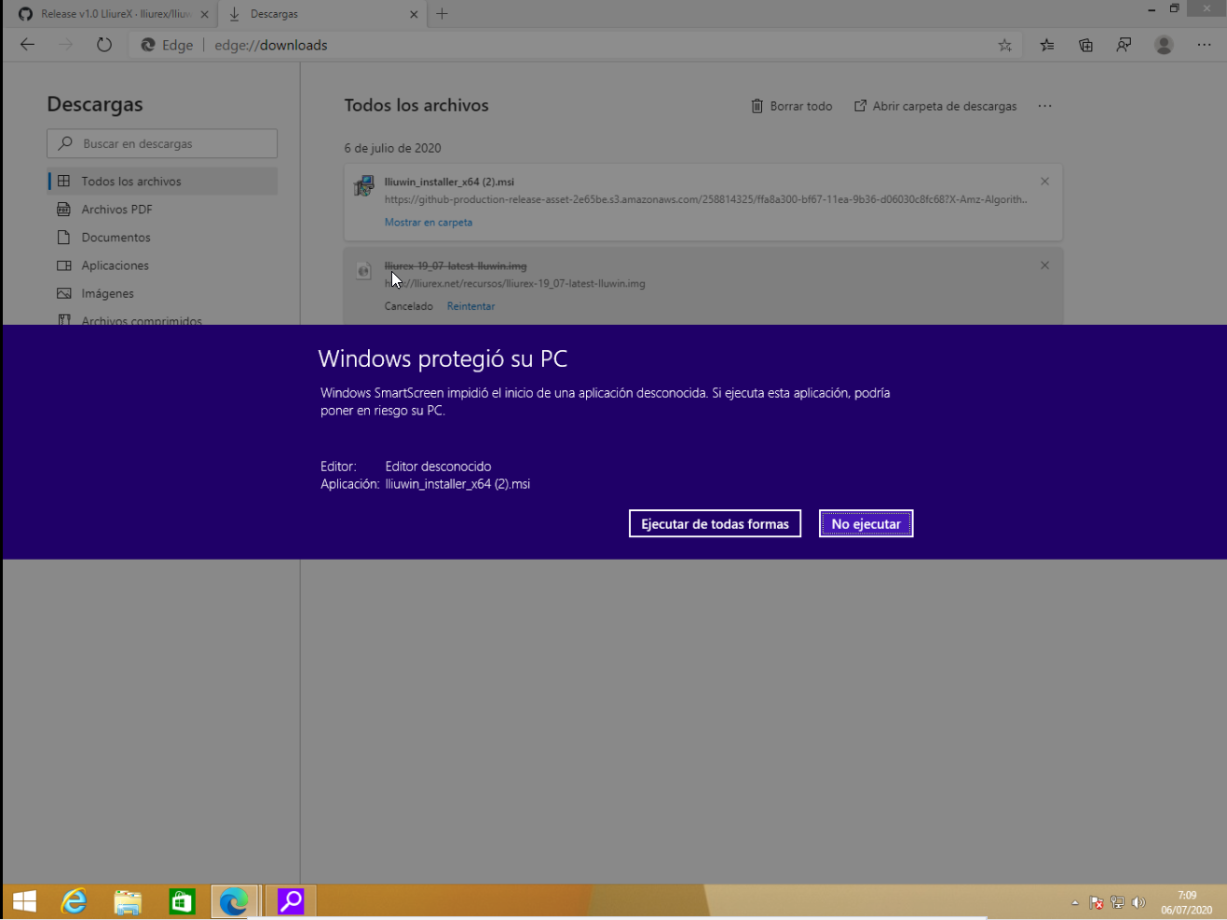Run the installer with Ejecutar de todas formas
The height and width of the screenshot is (920, 1227).
tap(715, 523)
